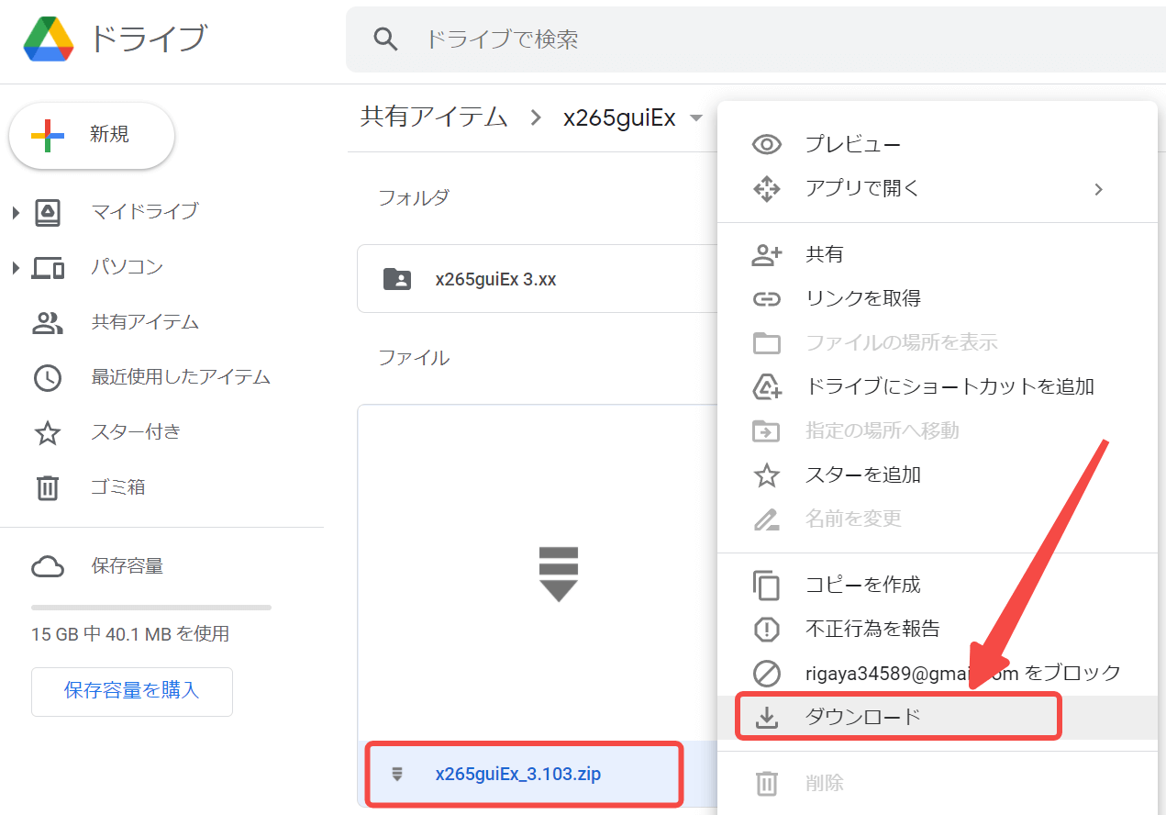Open the x265guiEx breadcrumb dropdown arrow

tap(696, 118)
